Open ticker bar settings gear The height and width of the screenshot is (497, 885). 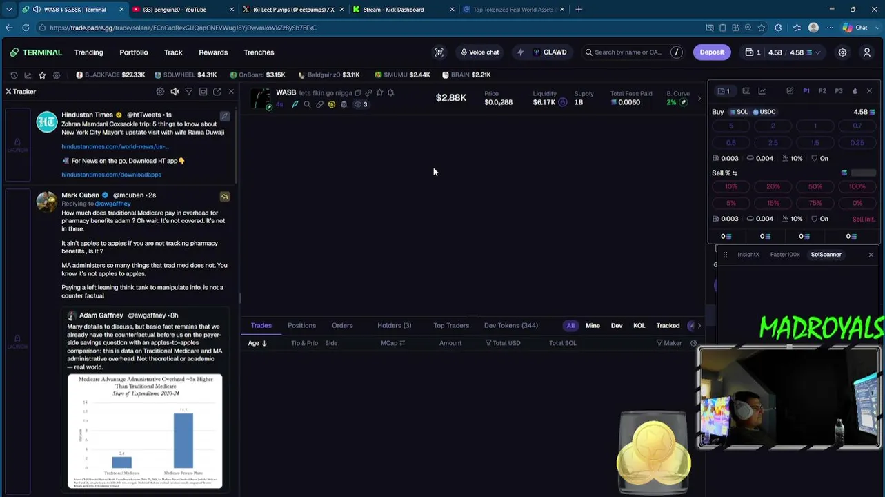(57, 75)
